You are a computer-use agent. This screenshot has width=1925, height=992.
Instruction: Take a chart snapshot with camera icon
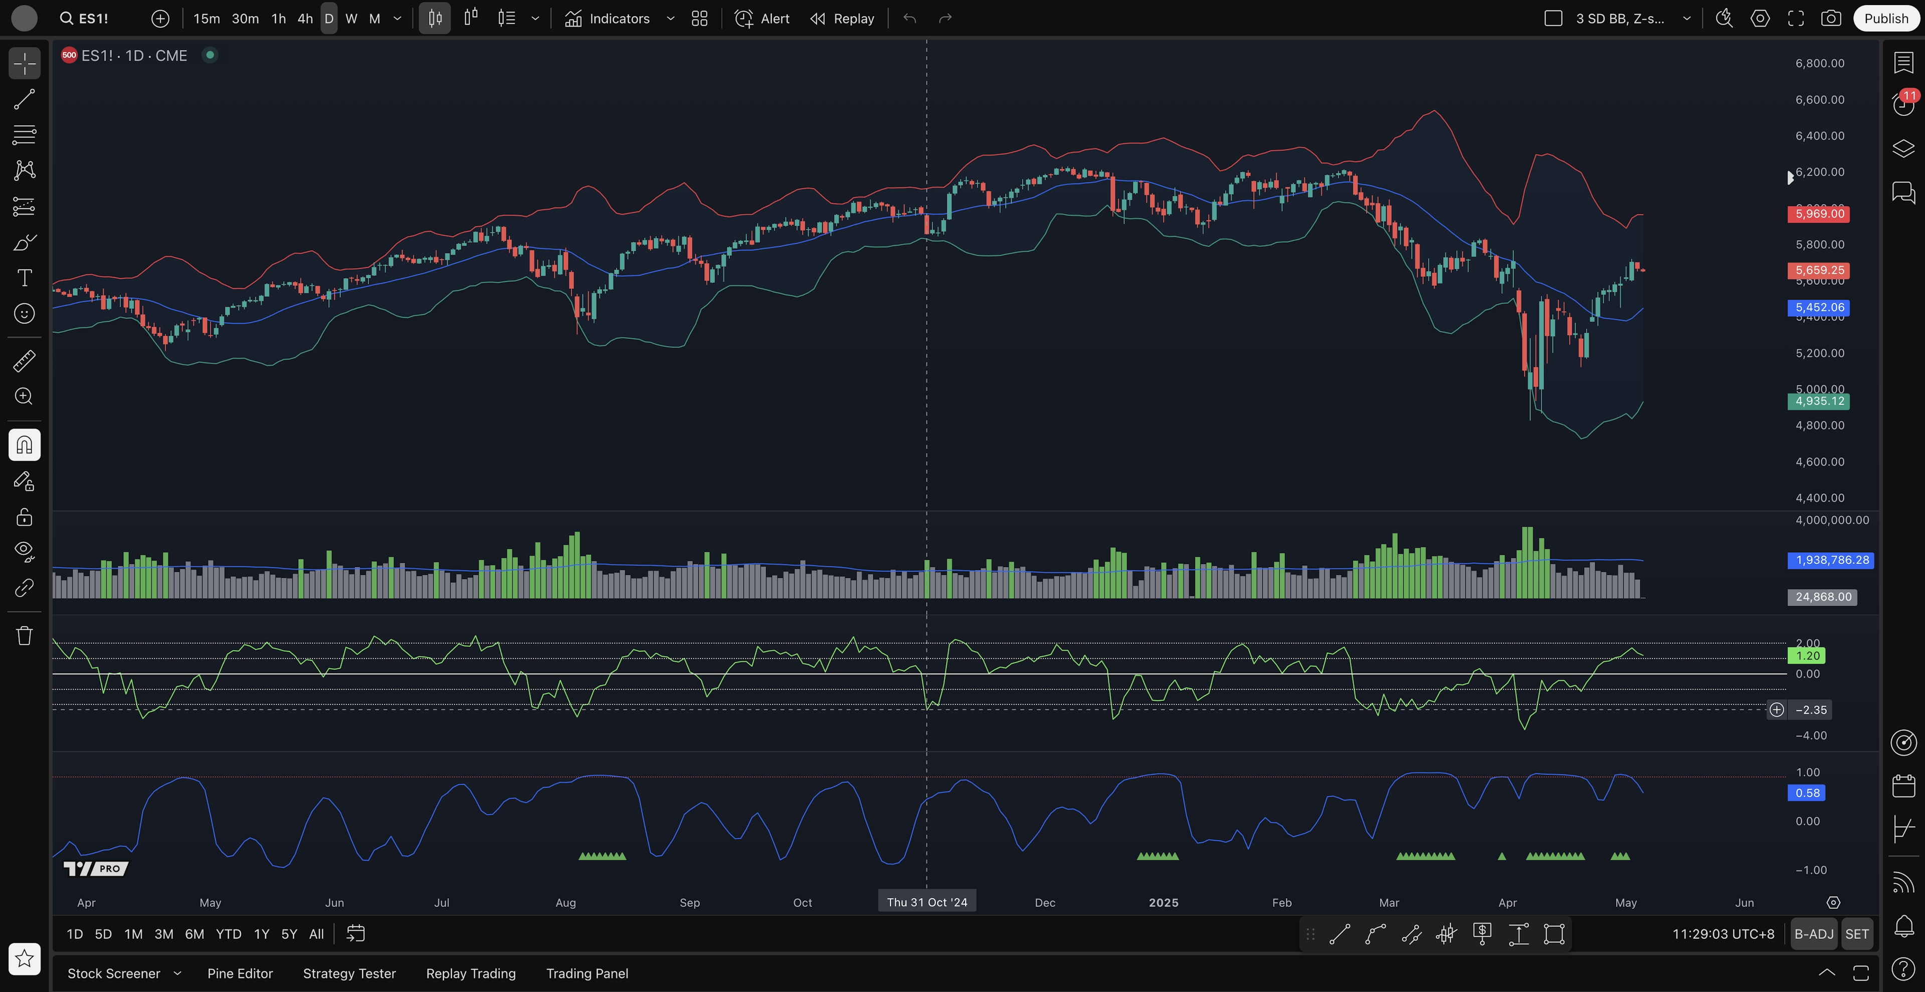tap(1831, 19)
